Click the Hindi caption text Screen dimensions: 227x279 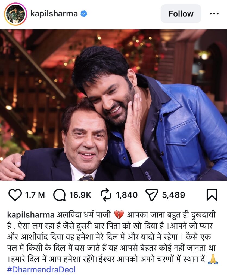coord(112,237)
